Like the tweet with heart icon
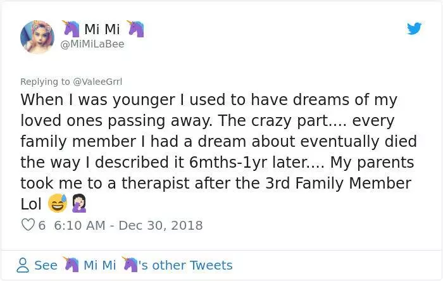The height and width of the screenshot is (281, 443). click(x=28, y=225)
